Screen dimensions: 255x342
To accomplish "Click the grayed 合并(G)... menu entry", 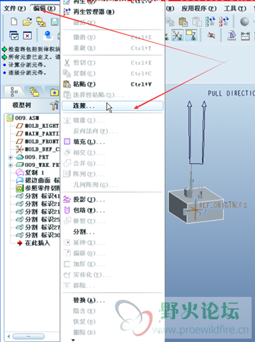I will coord(113,163).
